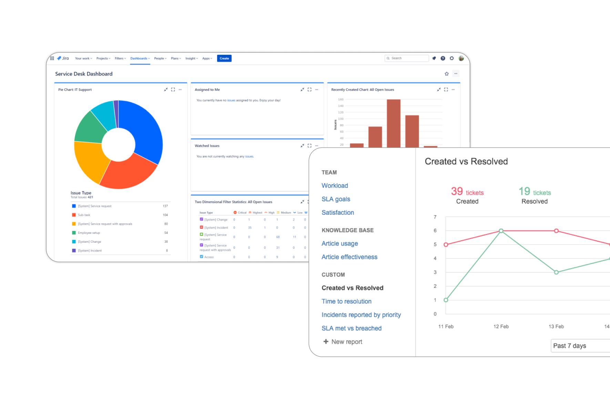Screen dimensions: 610x393
Task: Open Pie Chart gadget more menu
Action: point(180,90)
